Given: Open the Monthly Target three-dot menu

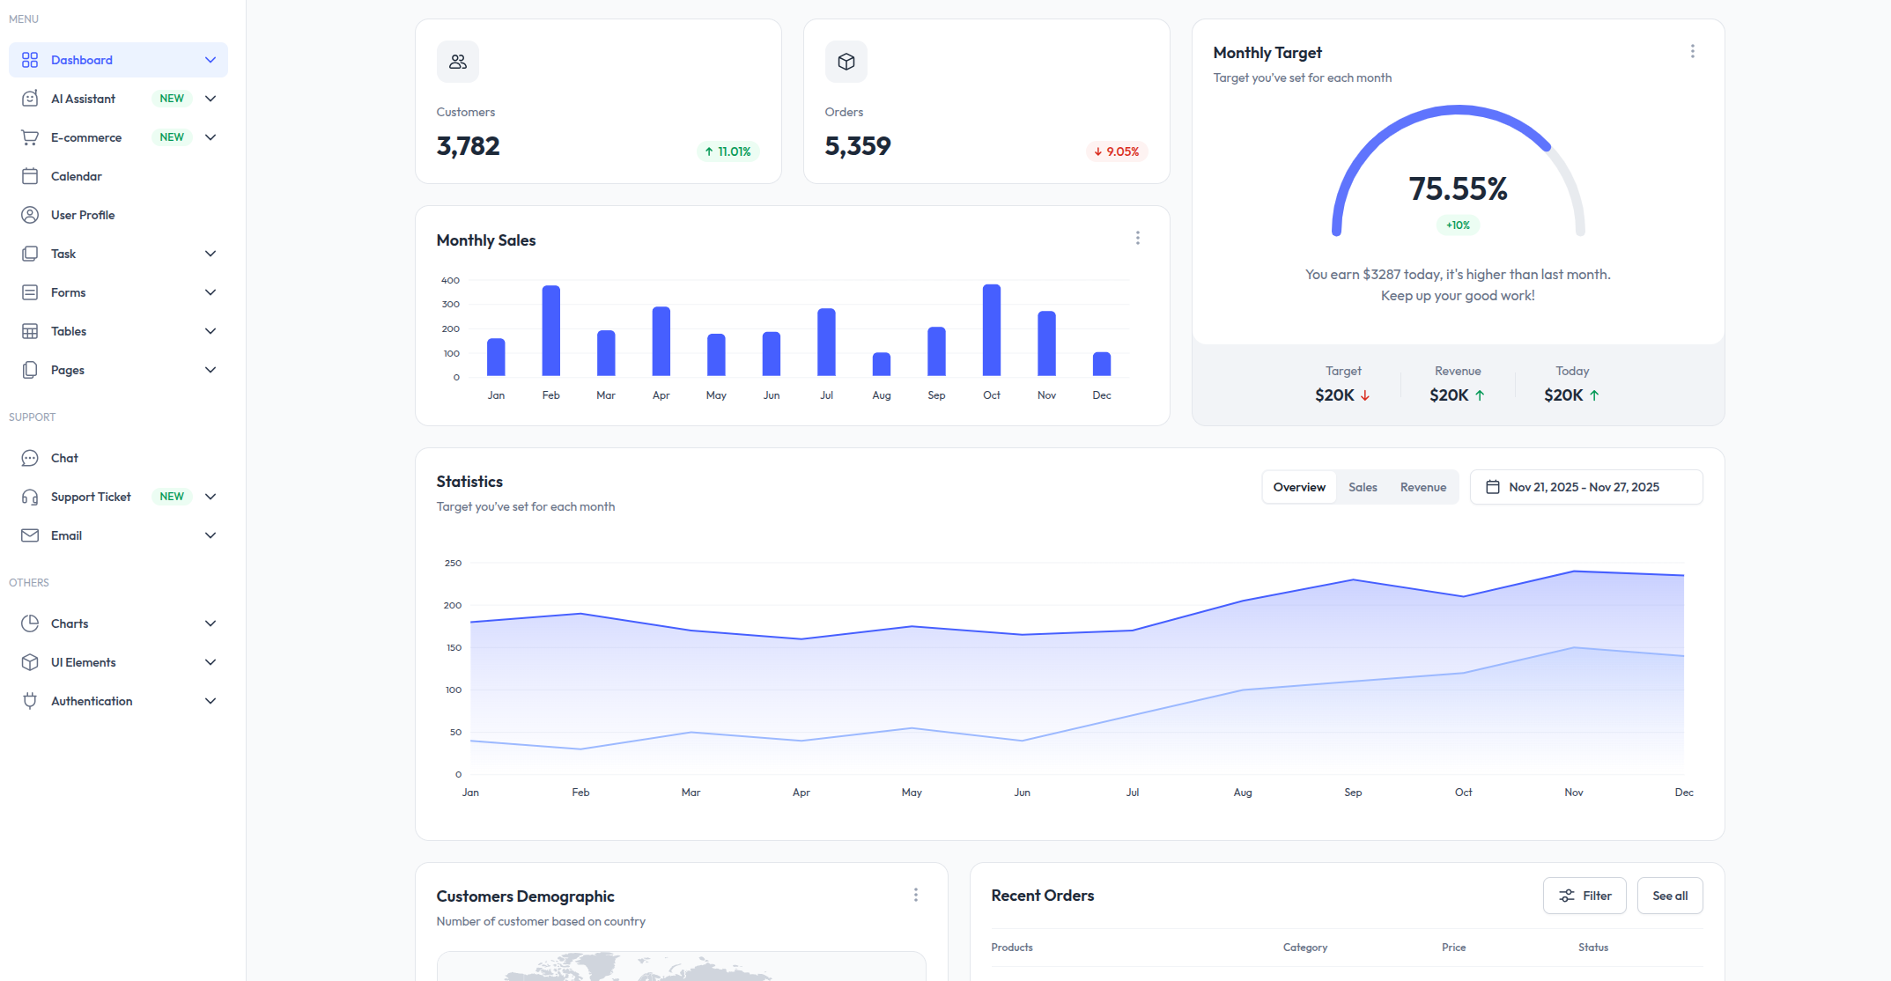Looking at the screenshot, I should tap(1692, 51).
